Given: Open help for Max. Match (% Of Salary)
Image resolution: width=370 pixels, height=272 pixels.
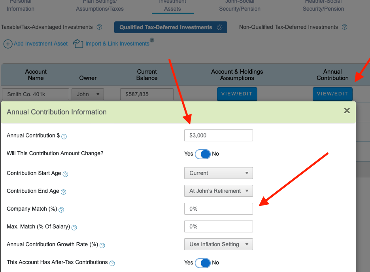Looking at the screenshot, I should point(74,227).
